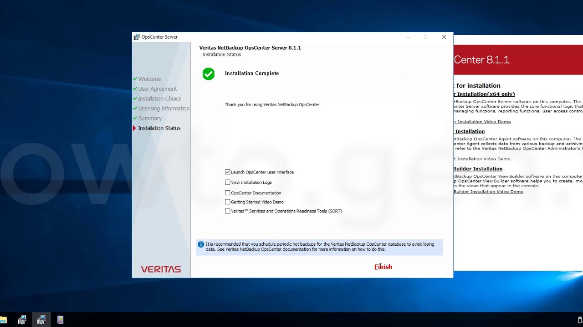Select the User Agreement step

pos(158,89)
